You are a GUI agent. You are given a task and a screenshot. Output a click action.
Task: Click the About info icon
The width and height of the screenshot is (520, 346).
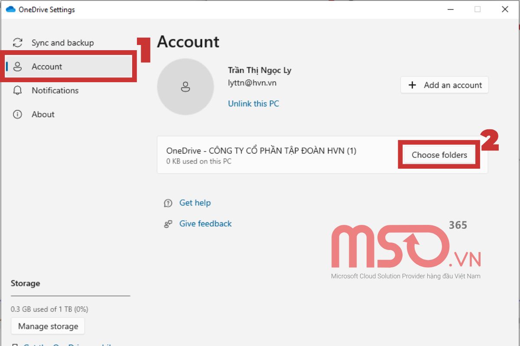(x=17, y=115)
